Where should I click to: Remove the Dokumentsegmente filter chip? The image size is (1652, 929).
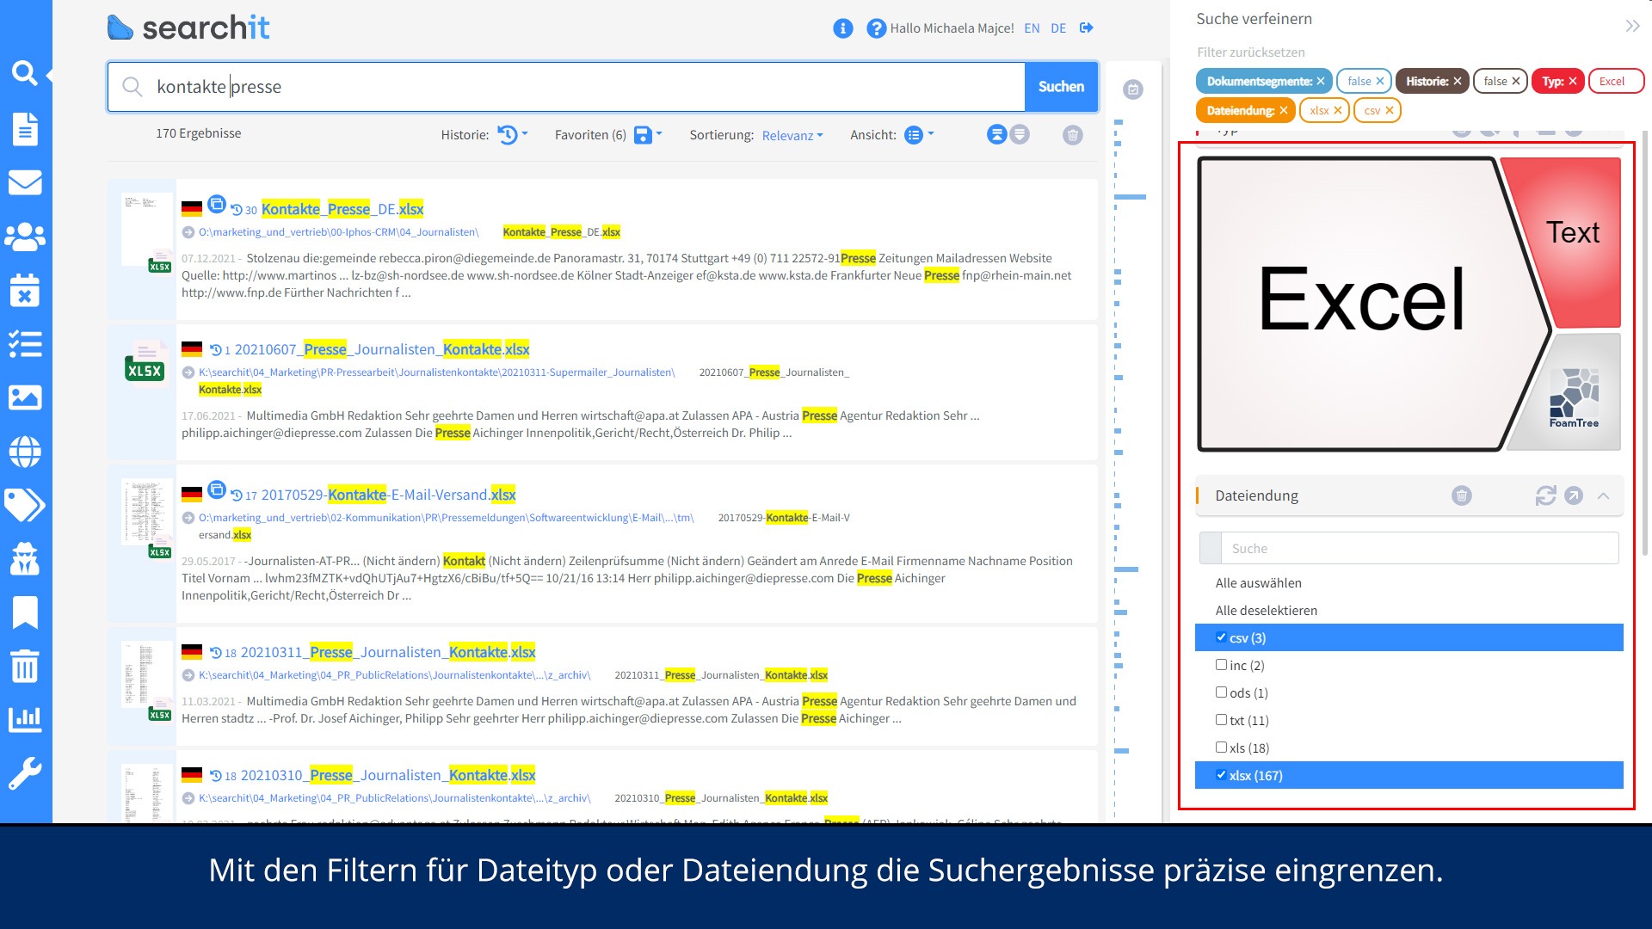click(x=1321, y=81)
